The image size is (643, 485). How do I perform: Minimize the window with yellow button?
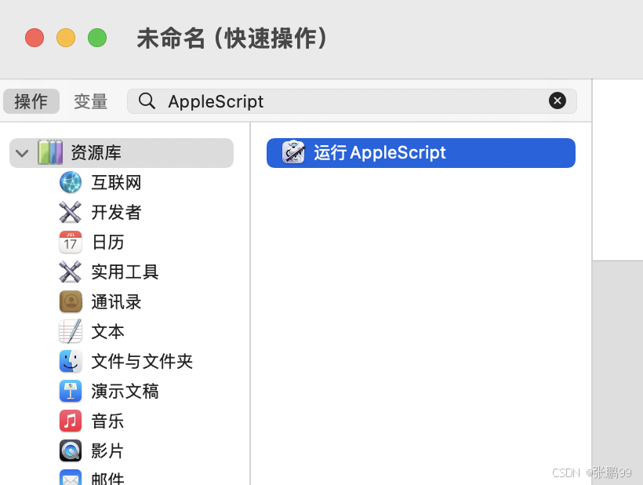click(66, 38)
